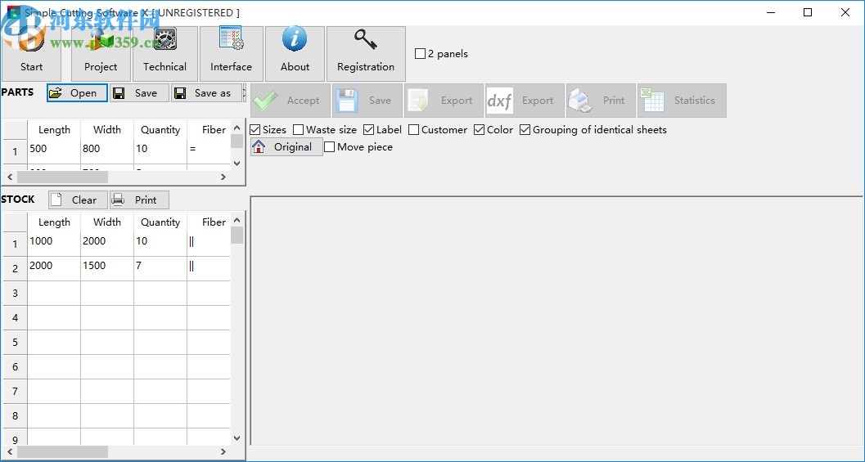Screen dimensions: 865x462
Task: Click the Original home button
Action: [x=286, y=147]
